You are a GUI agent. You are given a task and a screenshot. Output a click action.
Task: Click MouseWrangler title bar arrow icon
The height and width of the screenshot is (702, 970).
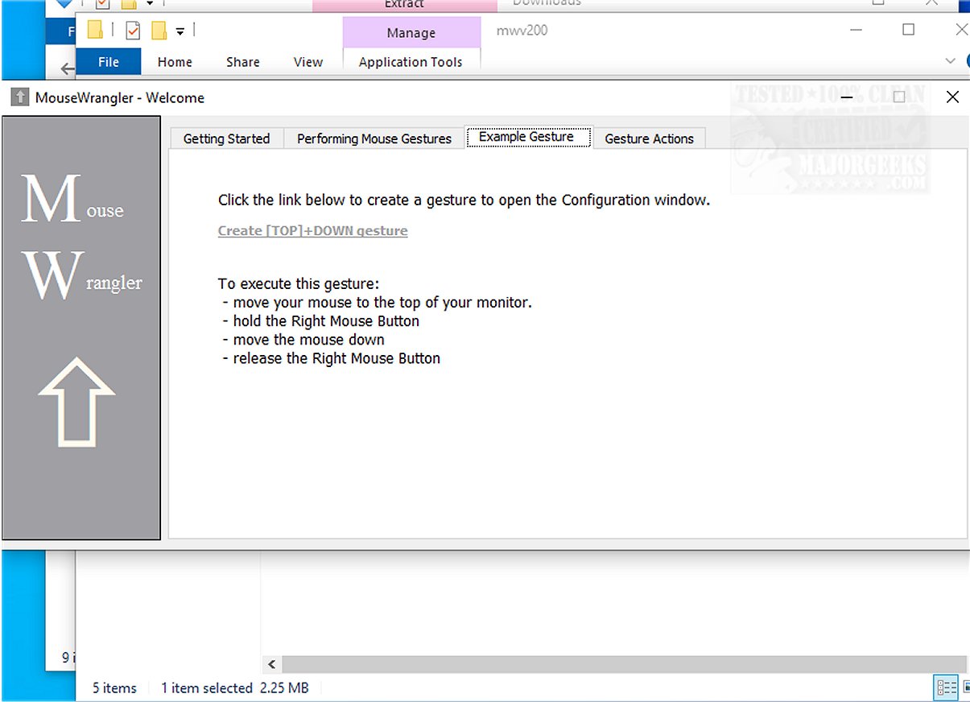click(19, 97)
